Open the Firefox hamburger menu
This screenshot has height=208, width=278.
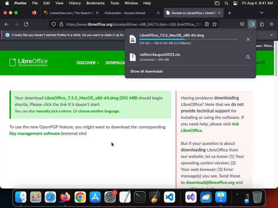tap(271, 24)
